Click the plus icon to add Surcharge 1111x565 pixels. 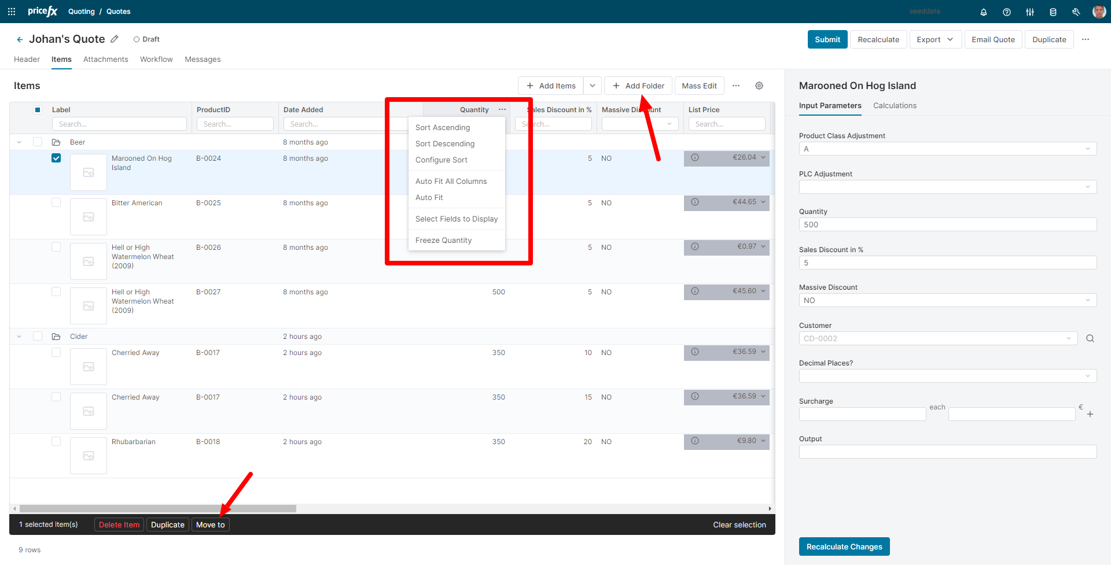[1090, 414]
